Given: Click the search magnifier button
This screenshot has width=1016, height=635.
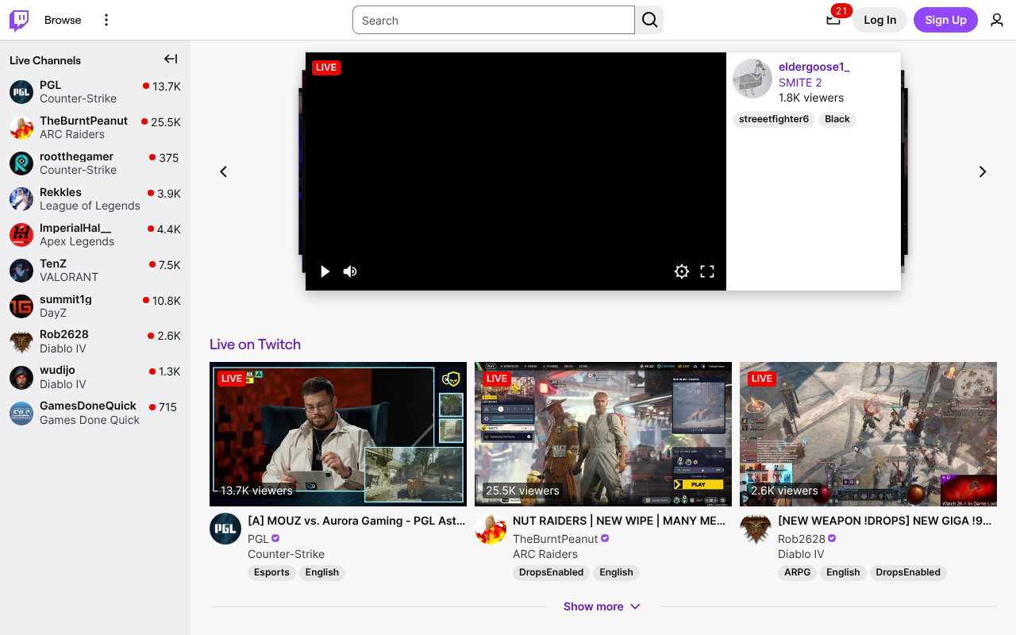Looking at the screenshot, I should [649, 20].
